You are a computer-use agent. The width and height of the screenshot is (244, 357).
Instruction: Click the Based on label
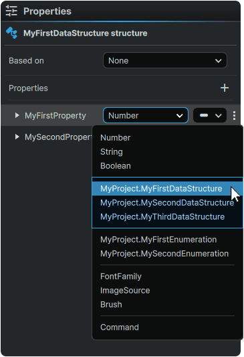pos(26,61)
